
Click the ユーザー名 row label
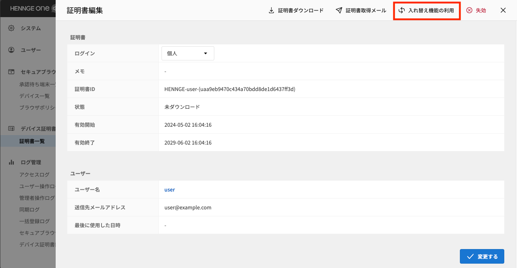tap(87, 190)
